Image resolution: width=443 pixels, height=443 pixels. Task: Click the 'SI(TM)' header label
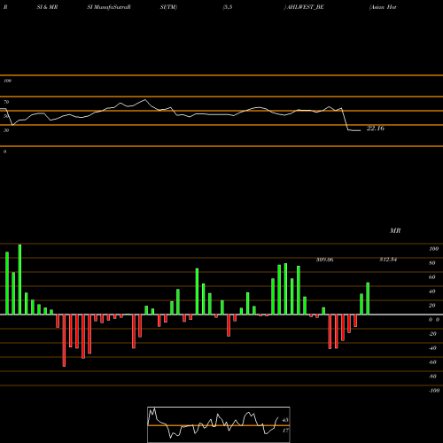168,7
